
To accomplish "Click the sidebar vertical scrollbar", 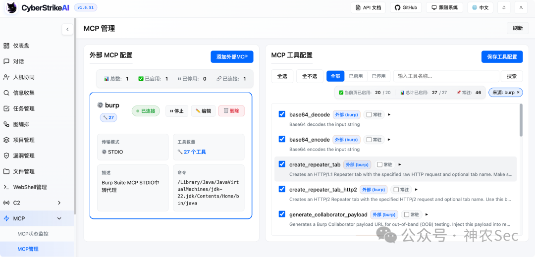I will point(75,116).
